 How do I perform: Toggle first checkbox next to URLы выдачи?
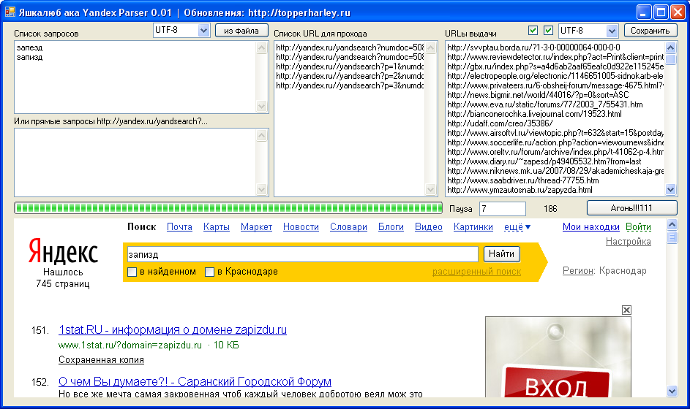point(533,31)
